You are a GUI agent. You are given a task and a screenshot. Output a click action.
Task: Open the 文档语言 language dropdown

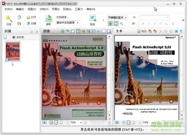click(x=67, y=23)
